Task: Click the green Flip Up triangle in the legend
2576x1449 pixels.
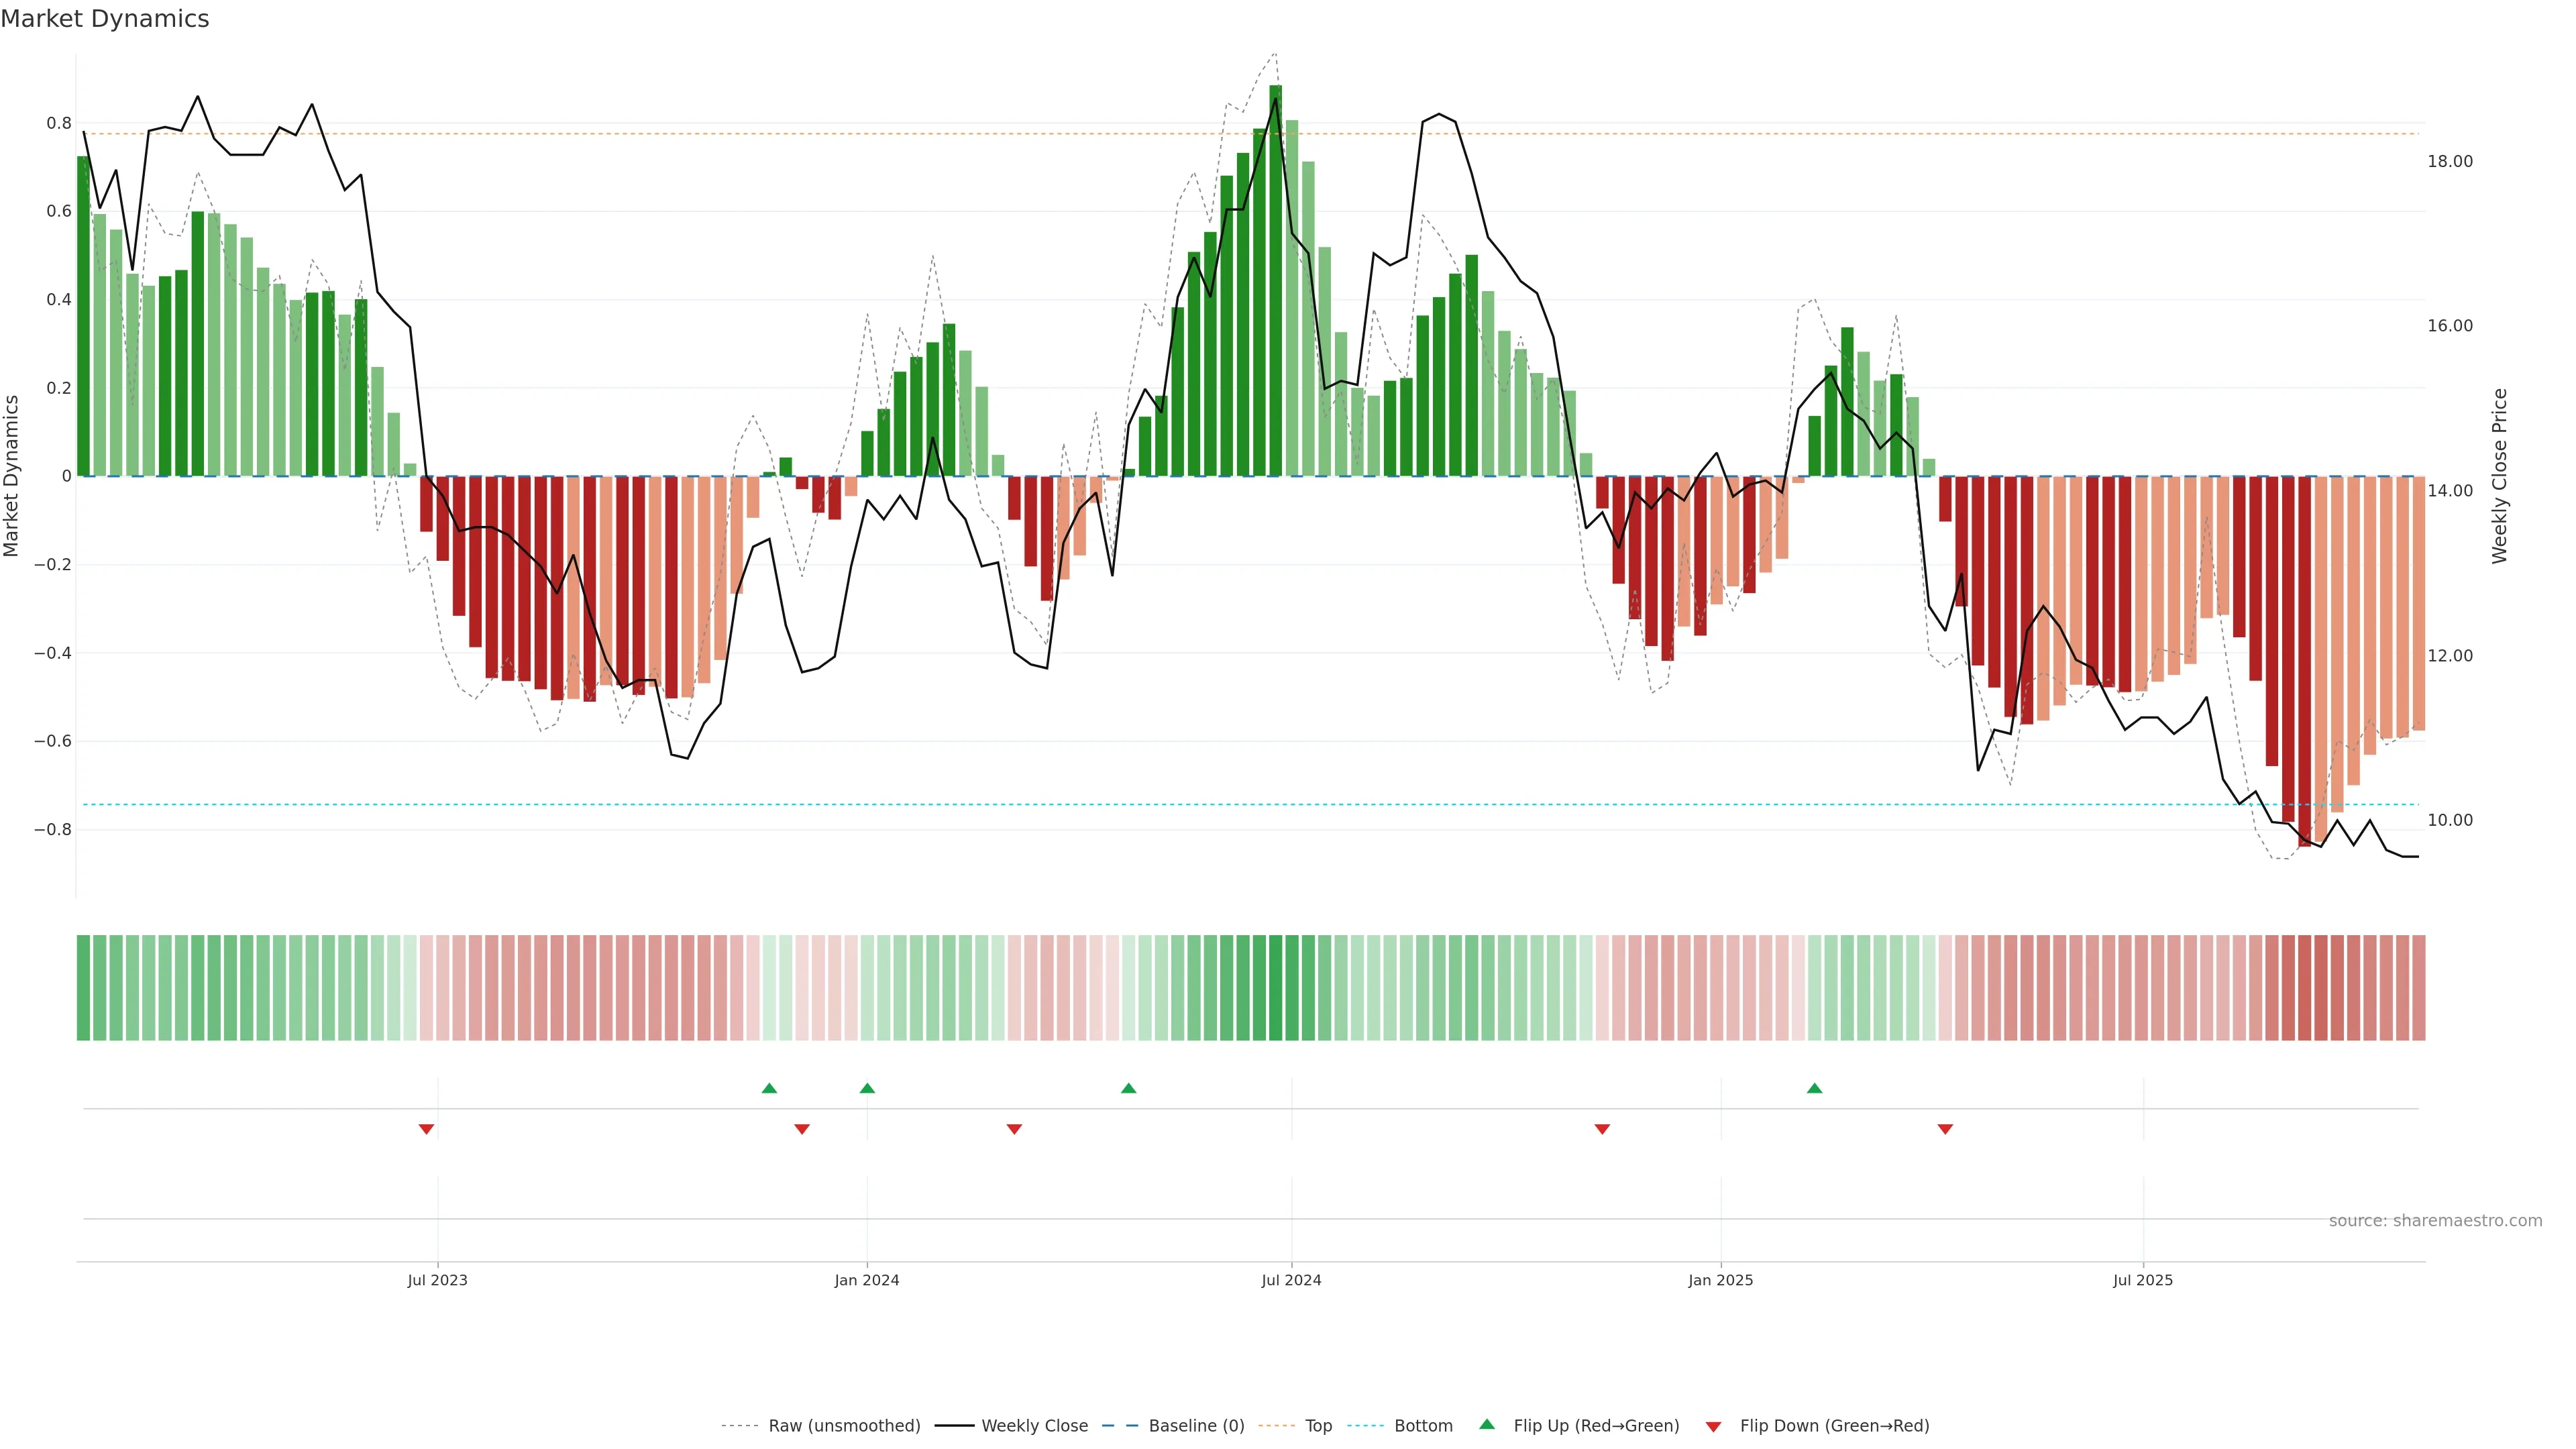Action: (x=1487, y=1424)
